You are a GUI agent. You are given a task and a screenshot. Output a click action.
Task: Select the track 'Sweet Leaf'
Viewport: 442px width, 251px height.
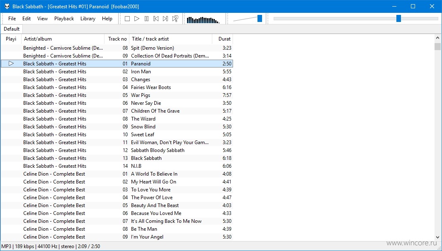click(x=117, y=135)
